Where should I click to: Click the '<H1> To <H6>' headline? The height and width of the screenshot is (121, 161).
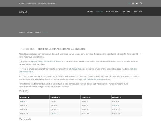point(52,49)
